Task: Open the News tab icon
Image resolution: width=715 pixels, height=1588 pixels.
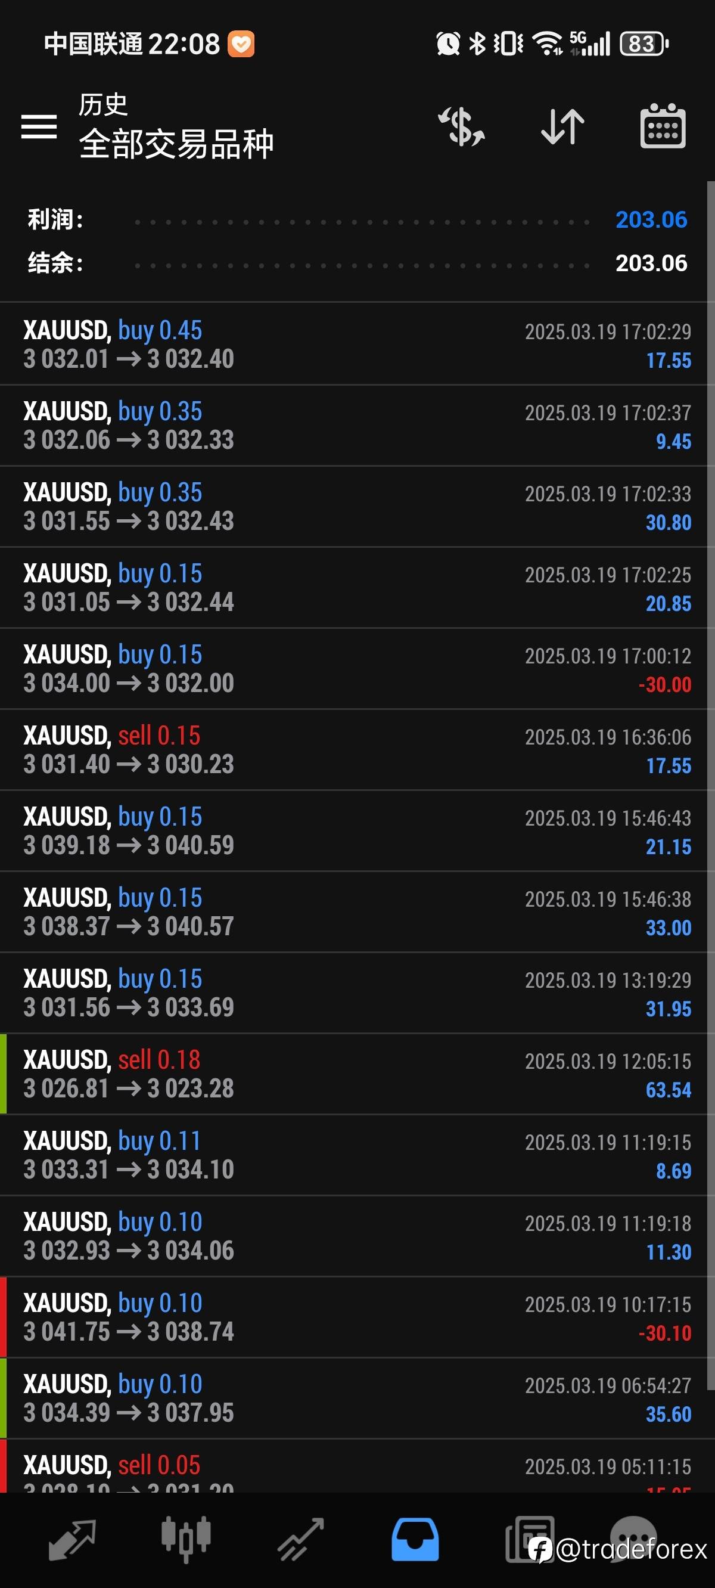Action: 529,1540
